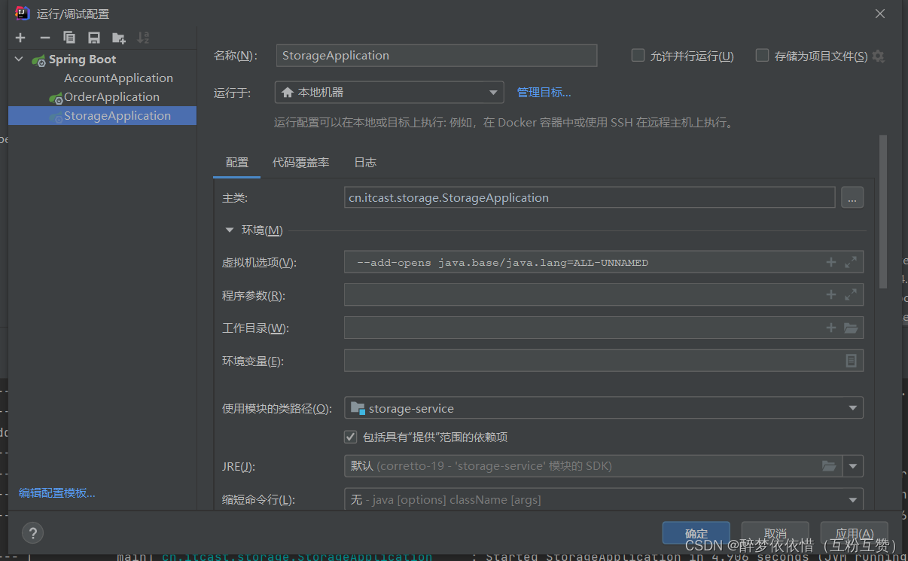Viewport: 908px width, 561px height.
Task: Enable 存储为项目文件 option
Action: 762,55
